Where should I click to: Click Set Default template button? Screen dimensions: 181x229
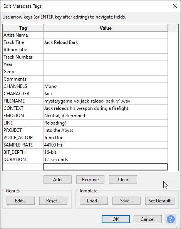(x=160, y=201)
